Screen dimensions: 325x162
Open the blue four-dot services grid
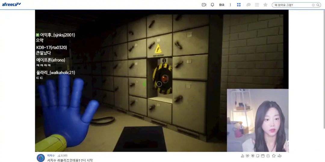(x=239, y=5)
